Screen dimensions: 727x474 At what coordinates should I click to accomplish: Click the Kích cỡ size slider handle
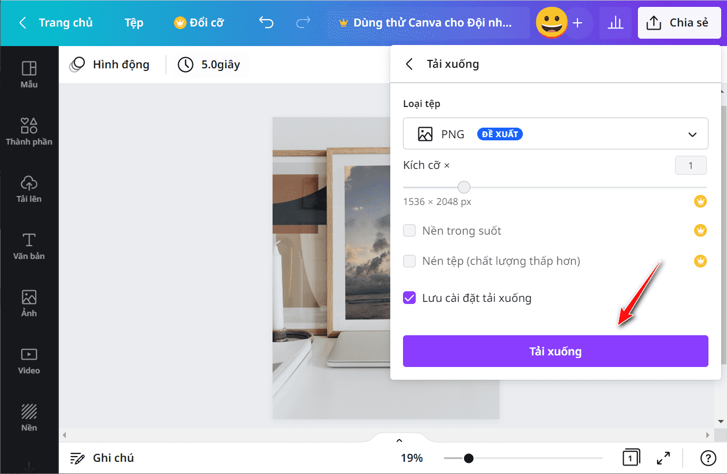(x=464, y=187)
